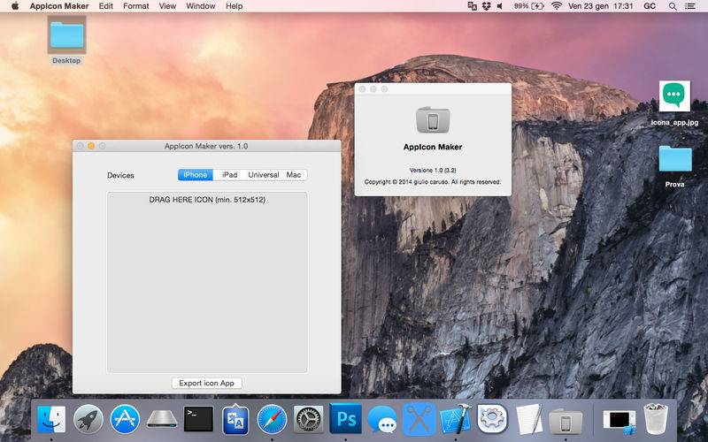
Task: Open the Edit menu
Action: (105, 6)
